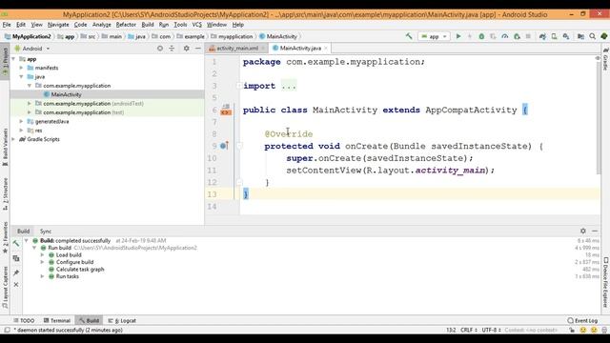Open Build panel settings gear
Screen dimensions: 610x343
tap(582, 231)
